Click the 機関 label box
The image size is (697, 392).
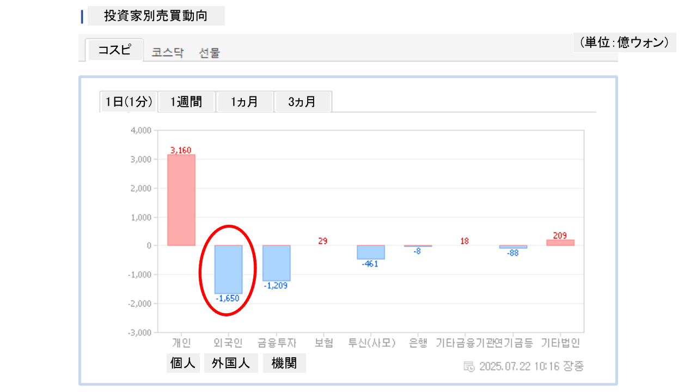[284, 363]
